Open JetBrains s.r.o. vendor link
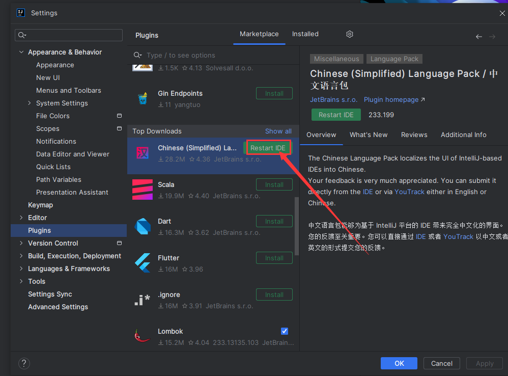The width and height of the screenshot is (508, 376). tap(334, 99)
